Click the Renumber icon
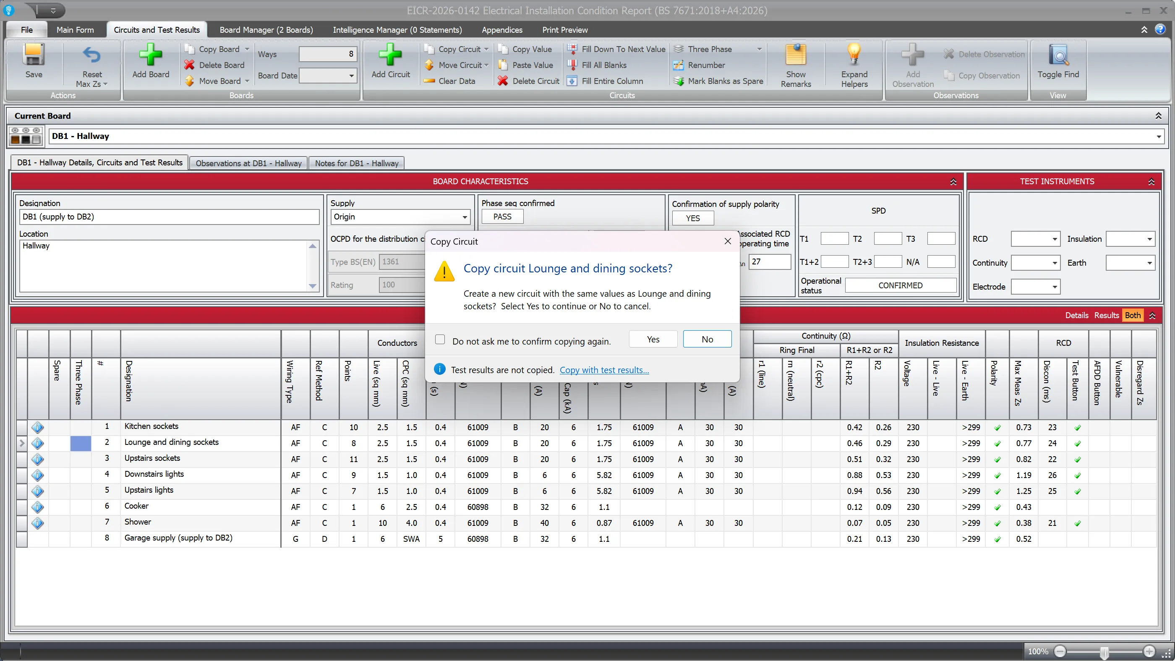 click(x=679, y=65)
